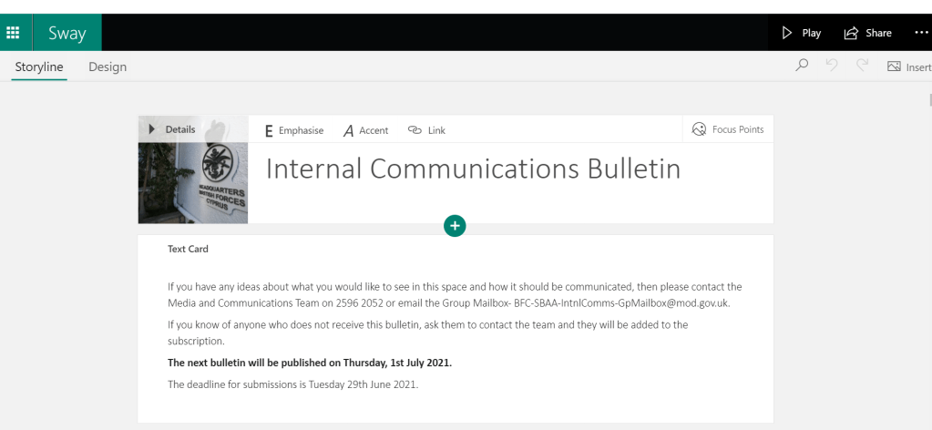Switch to the Design tab
Screen dimensions: 932x430
point(108,67)
